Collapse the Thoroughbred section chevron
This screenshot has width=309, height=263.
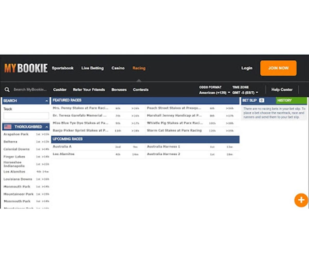(x=47, y=127)
